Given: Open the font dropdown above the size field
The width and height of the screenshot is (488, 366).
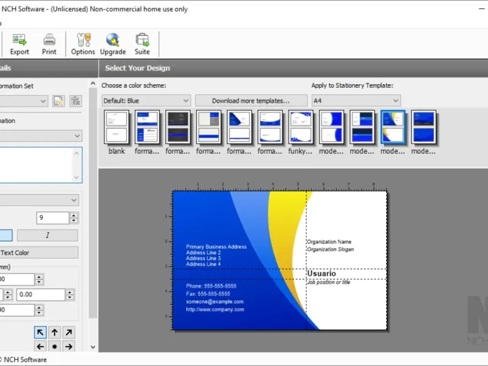Looking at the screenshot, I should 39,200.
